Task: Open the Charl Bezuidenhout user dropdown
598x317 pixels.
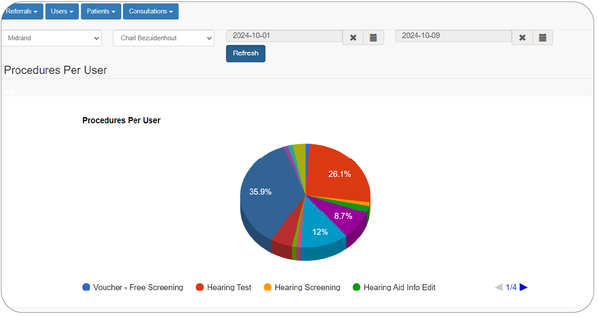Action: [163, 38]
